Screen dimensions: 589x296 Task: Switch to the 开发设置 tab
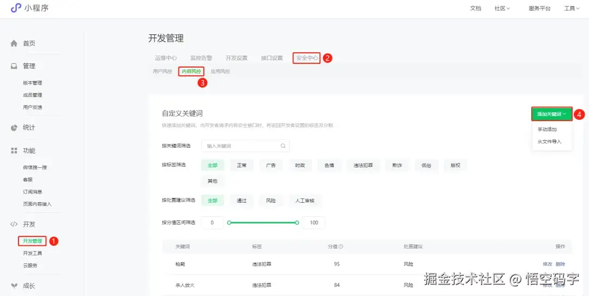(236, 58)
